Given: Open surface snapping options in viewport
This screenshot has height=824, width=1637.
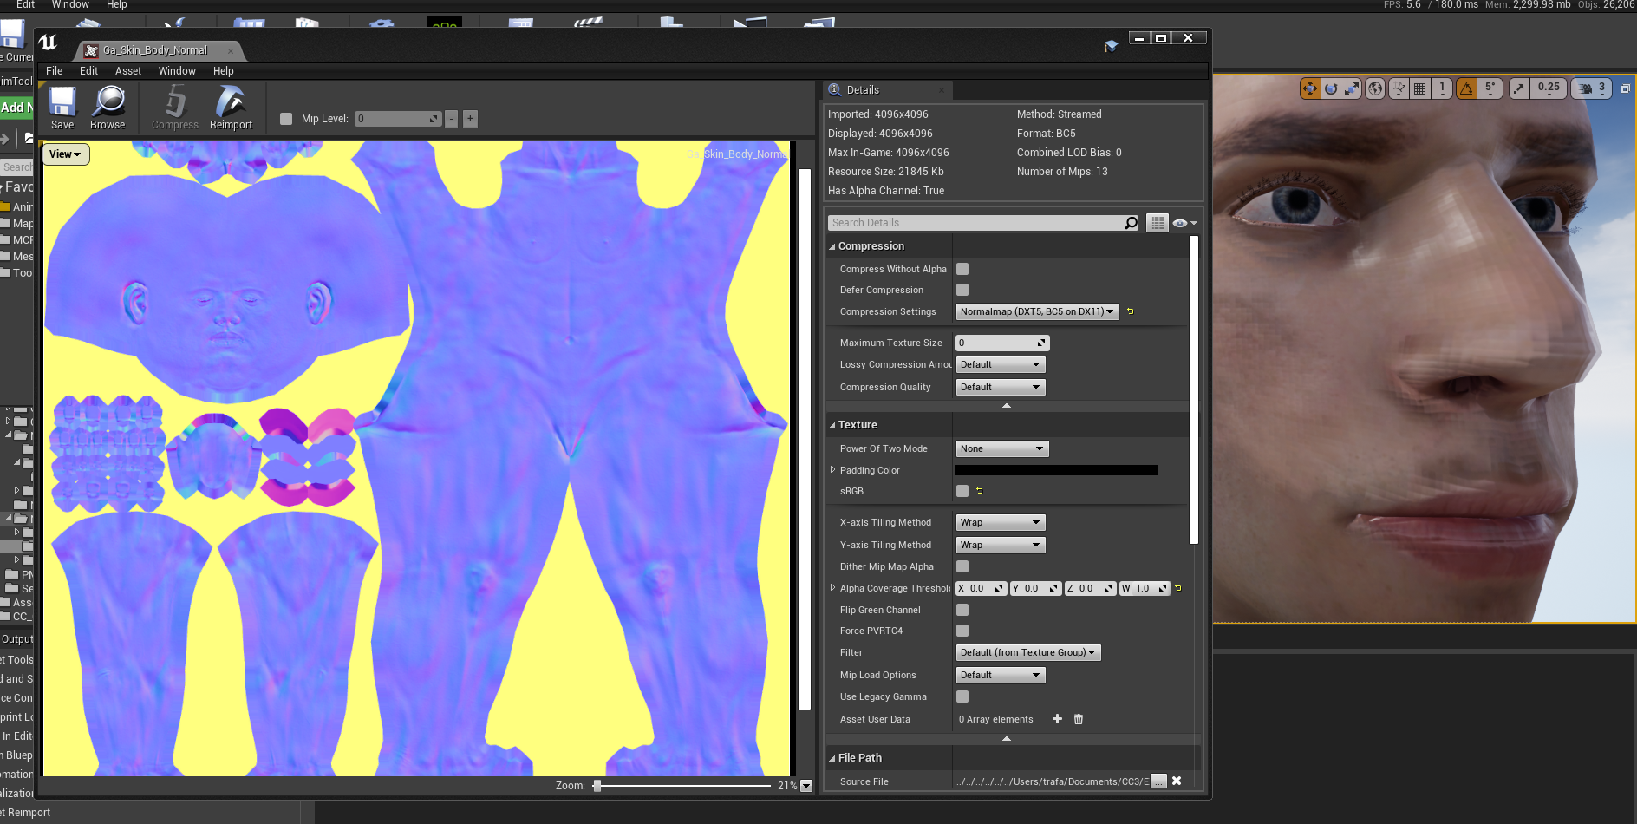Looking at the screenshot, I should (1399, 88).
